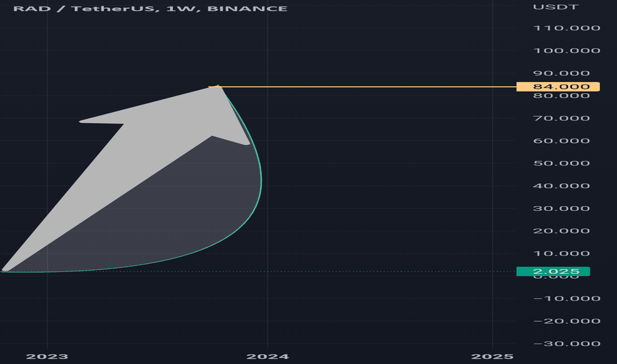This screenshot has height=364, width=617.
Task: Click the 50.000 price axis value
Action: tap(561, 163)
